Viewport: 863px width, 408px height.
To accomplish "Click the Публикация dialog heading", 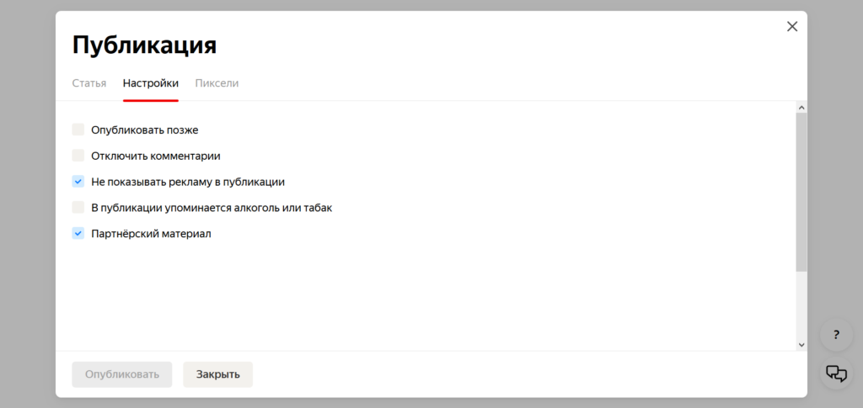I will pos(144,45).
